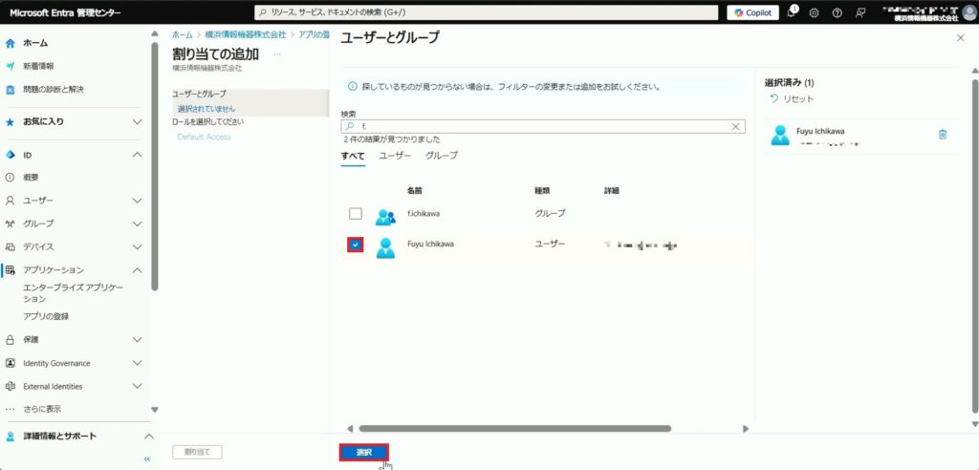
Task: Switch to the グループ tab
Action: tap(442, 156)
